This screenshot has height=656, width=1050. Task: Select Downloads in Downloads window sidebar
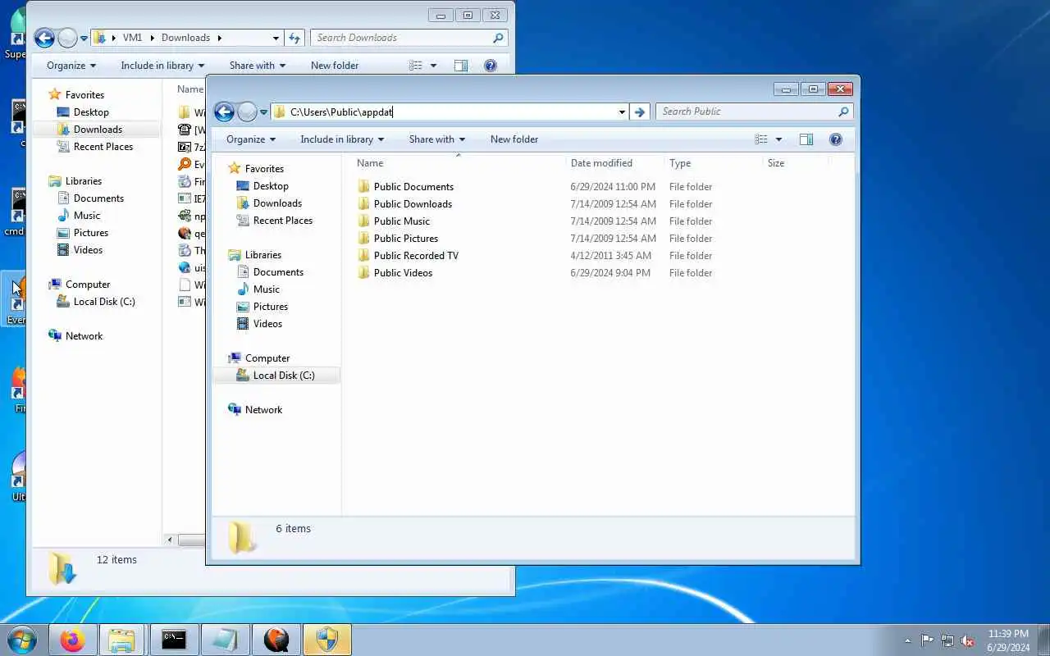[98, 130]
